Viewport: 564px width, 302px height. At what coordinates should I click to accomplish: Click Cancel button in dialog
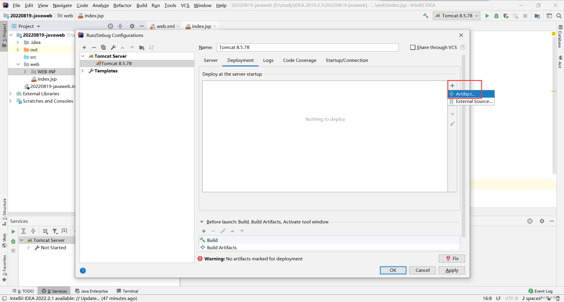[422, 270]
